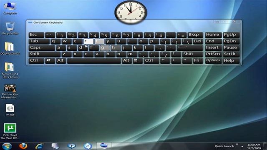Click the down arrow key
267x150 pixels.
click(176, 61)
